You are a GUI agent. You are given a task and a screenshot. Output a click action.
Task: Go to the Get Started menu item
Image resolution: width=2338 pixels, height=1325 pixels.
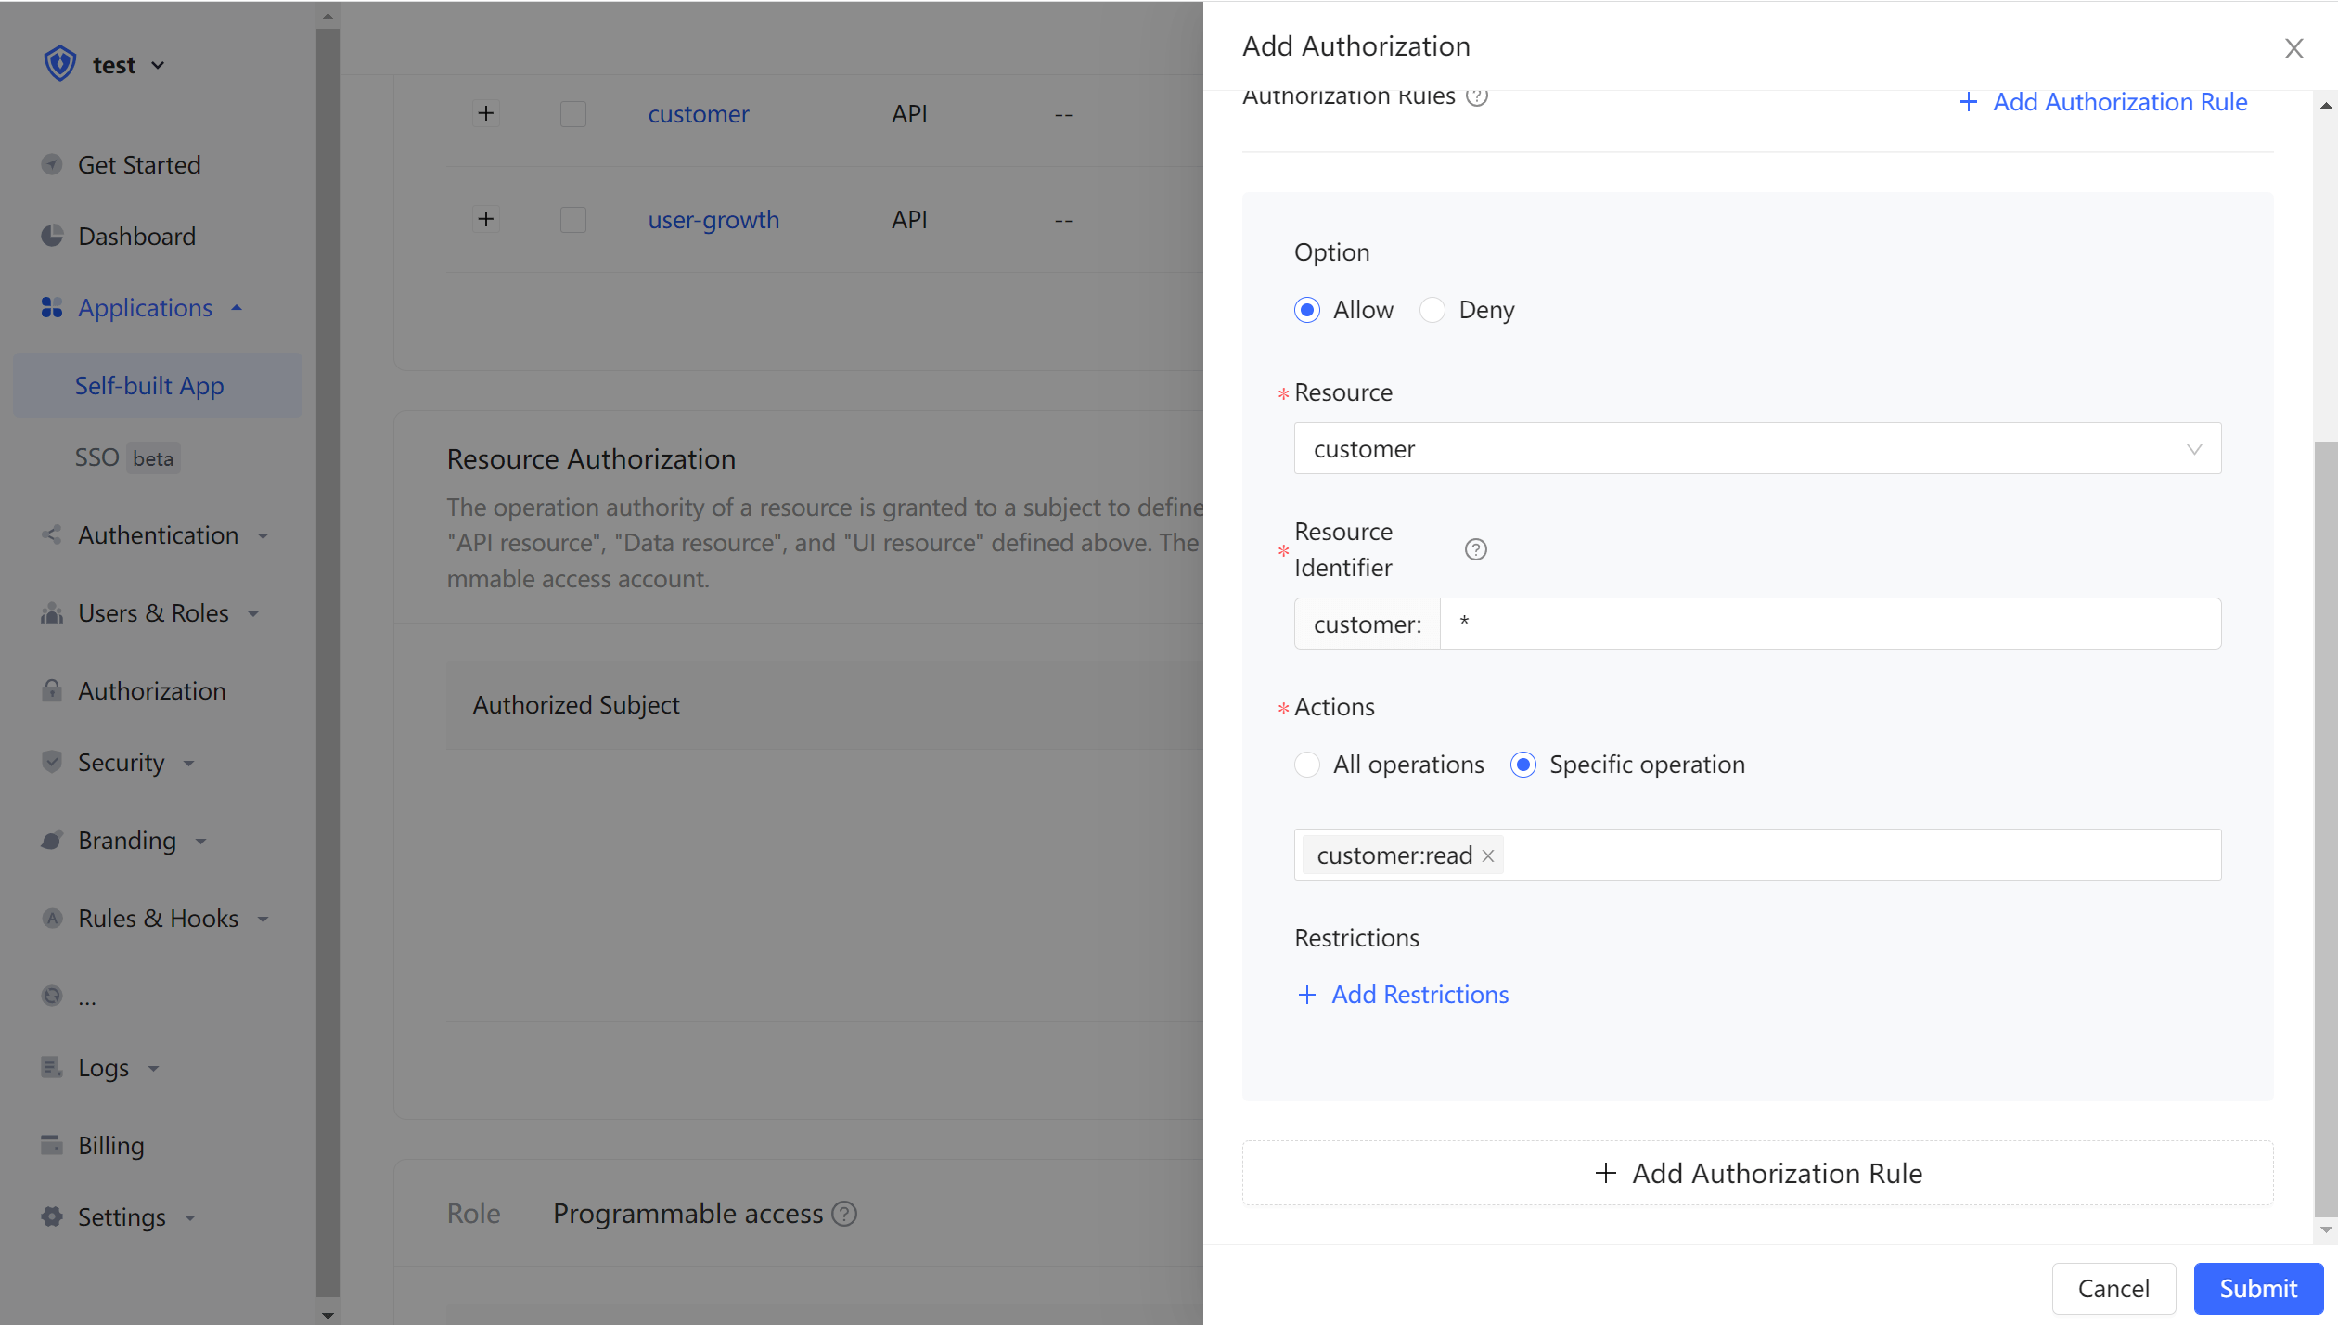click(x=139, y=165)
